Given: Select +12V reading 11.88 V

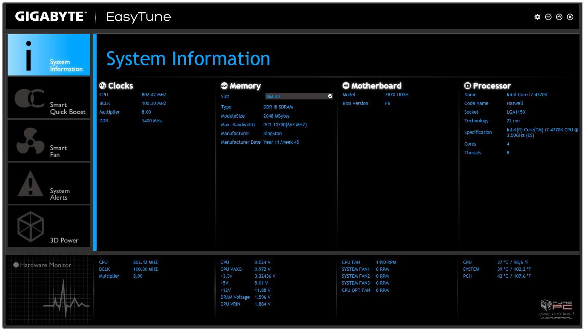Looking at the screenshot, I should point(263,290).
